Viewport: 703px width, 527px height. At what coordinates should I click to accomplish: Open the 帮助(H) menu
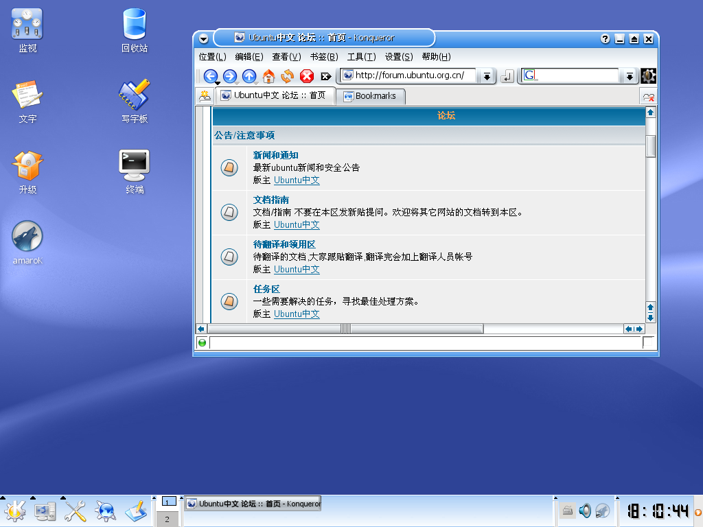[x=436, y=57]
